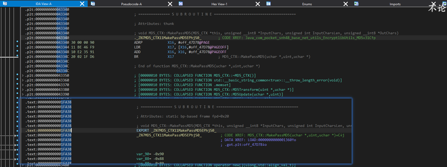Click the Pseudocode-A tab icon
The image size is (447, 167).
93,4
